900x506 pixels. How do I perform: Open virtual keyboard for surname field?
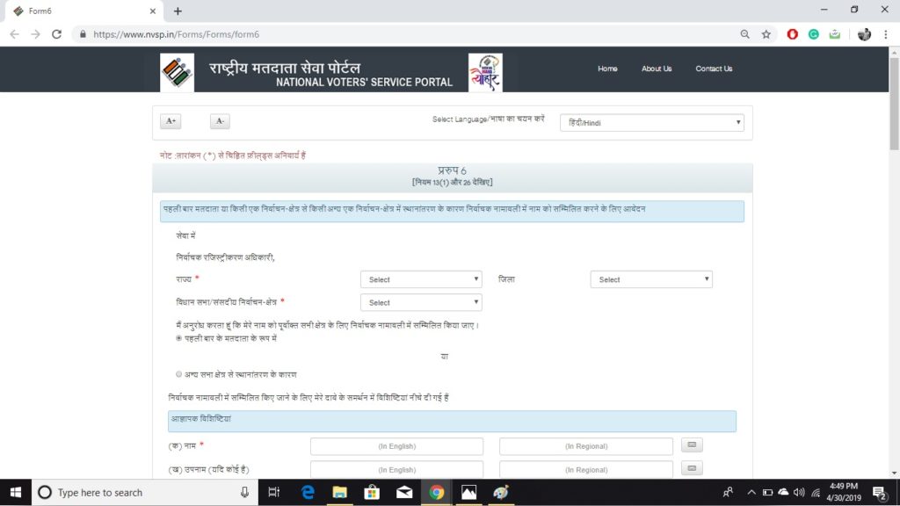pyautogui.click(x=692, y=469)
